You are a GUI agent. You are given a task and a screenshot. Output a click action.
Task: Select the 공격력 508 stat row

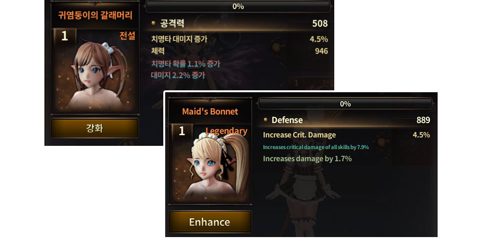point(240,23)
